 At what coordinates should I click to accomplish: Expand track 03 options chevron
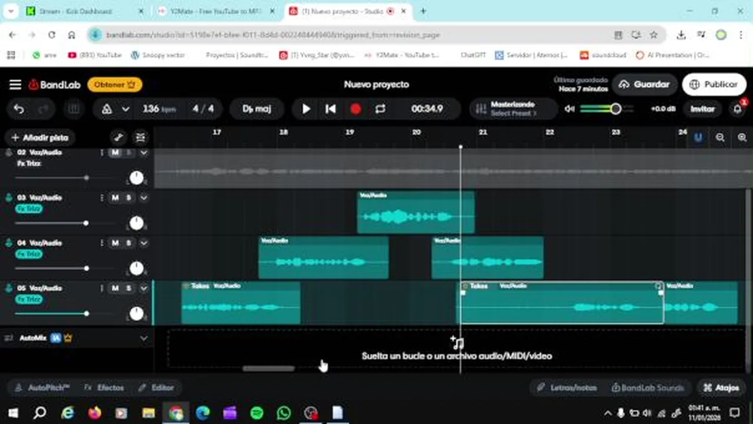click(x=144, y=198)
